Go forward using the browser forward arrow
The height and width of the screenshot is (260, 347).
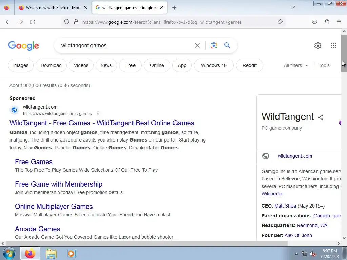(20, 22)
